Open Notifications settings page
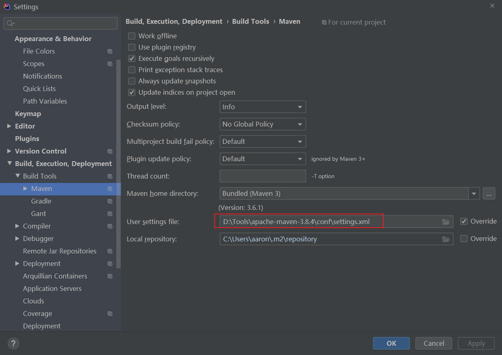This screenshot has height=355, width=502. pos(42,76)
